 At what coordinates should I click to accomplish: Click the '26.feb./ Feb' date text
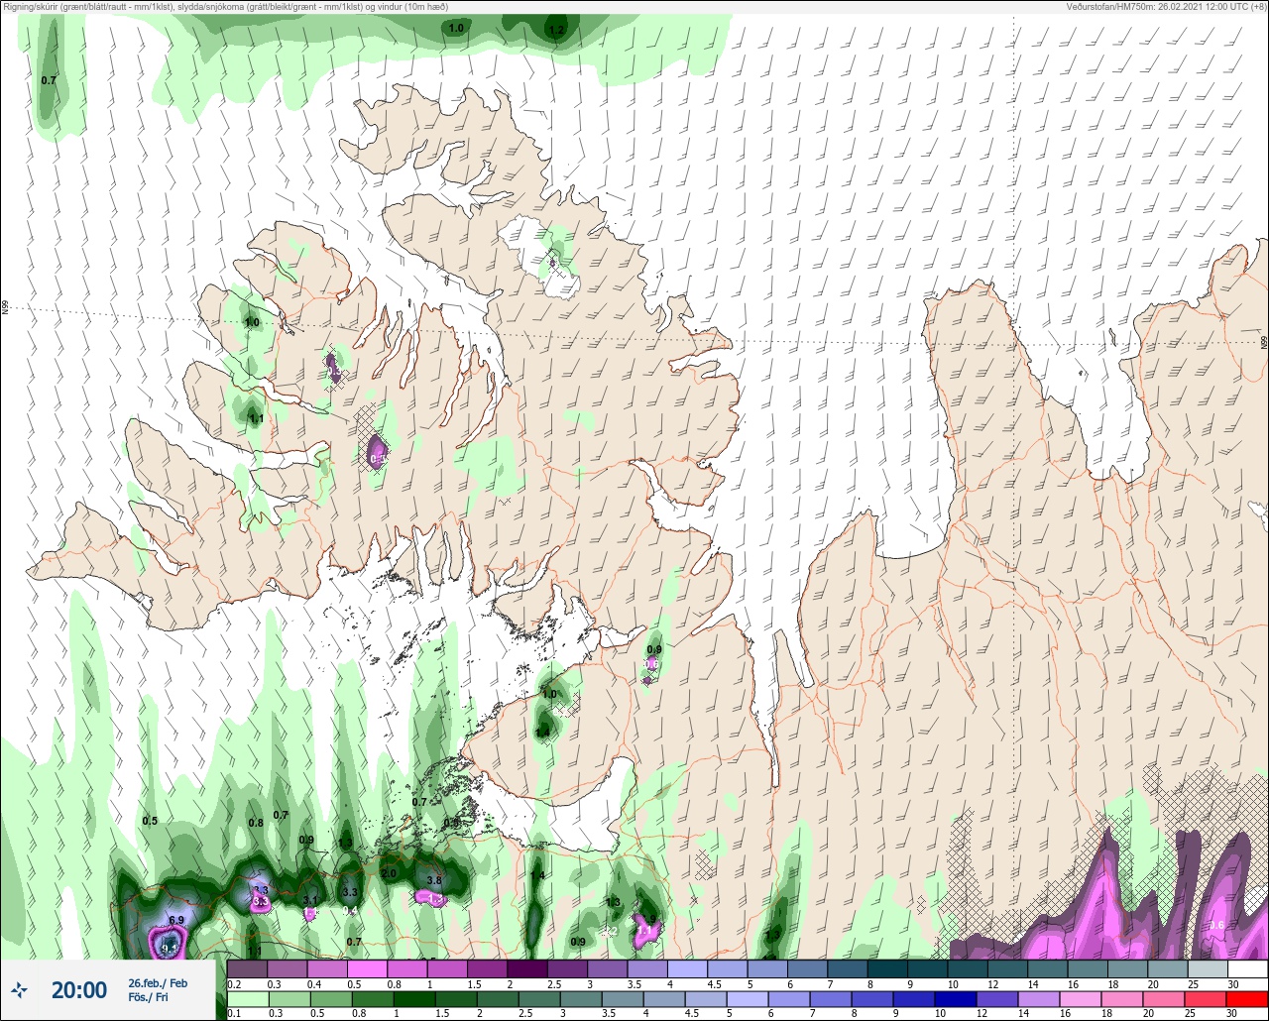[157, 982]
